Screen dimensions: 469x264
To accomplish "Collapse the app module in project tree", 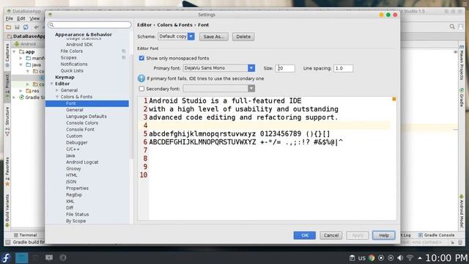I will coord(14,52).
